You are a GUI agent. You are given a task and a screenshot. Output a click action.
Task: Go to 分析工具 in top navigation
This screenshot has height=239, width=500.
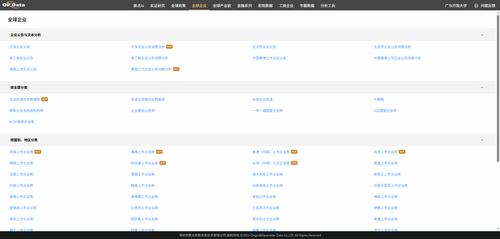pos(328,6)
